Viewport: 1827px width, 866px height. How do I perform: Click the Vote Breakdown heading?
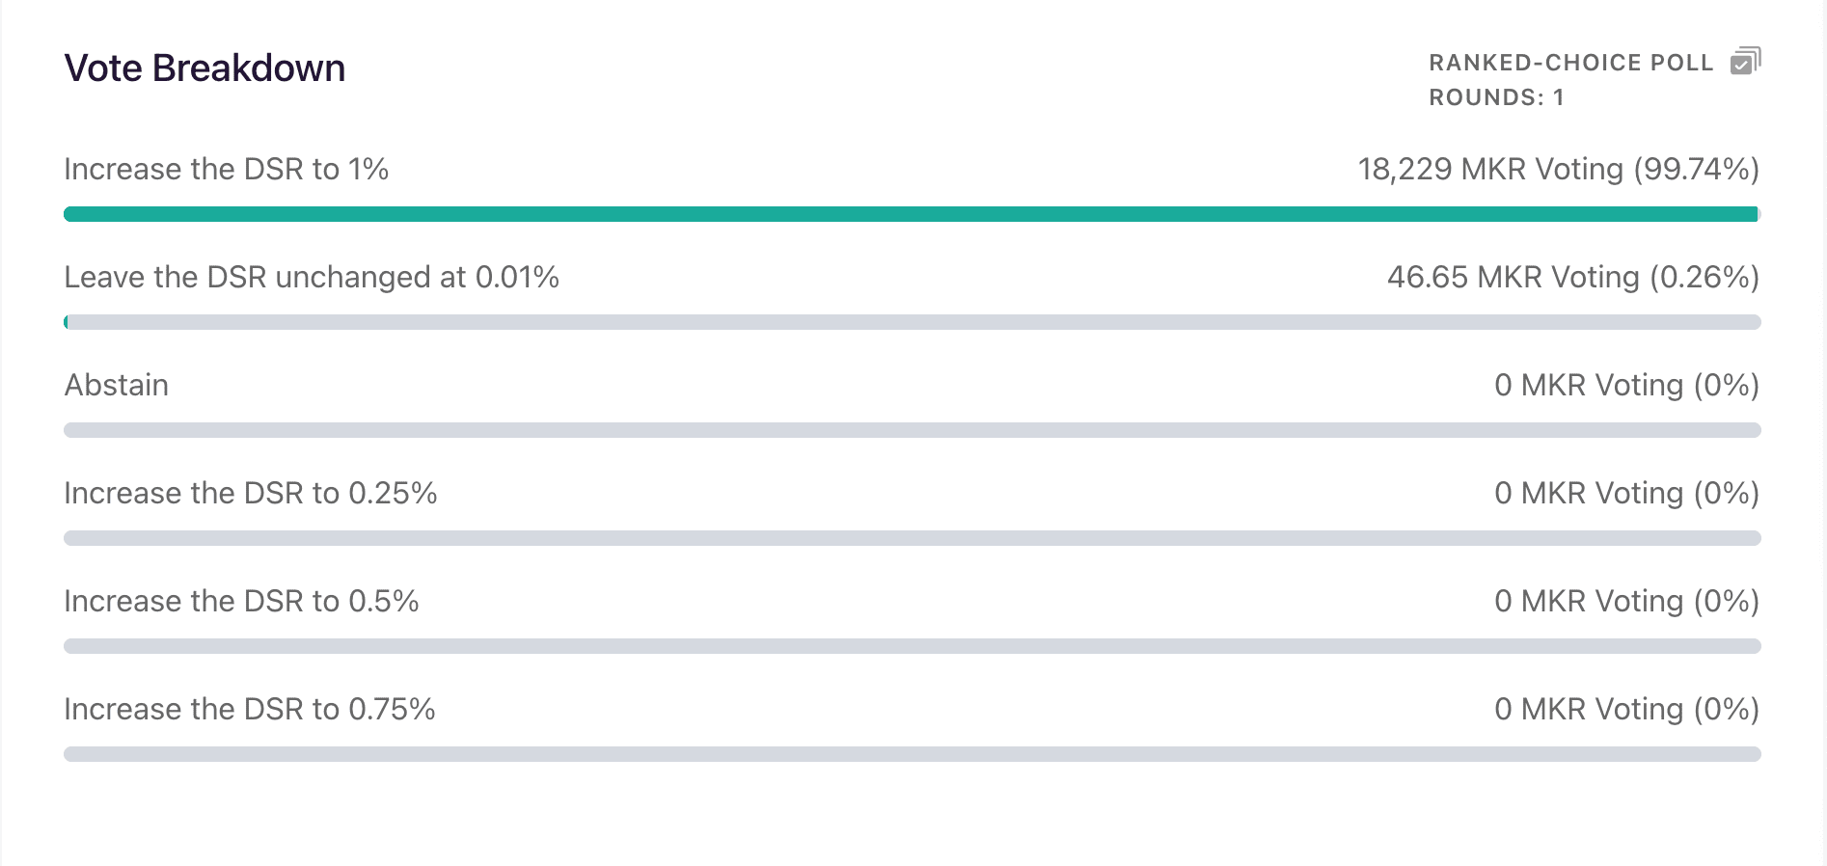(205, 68)
